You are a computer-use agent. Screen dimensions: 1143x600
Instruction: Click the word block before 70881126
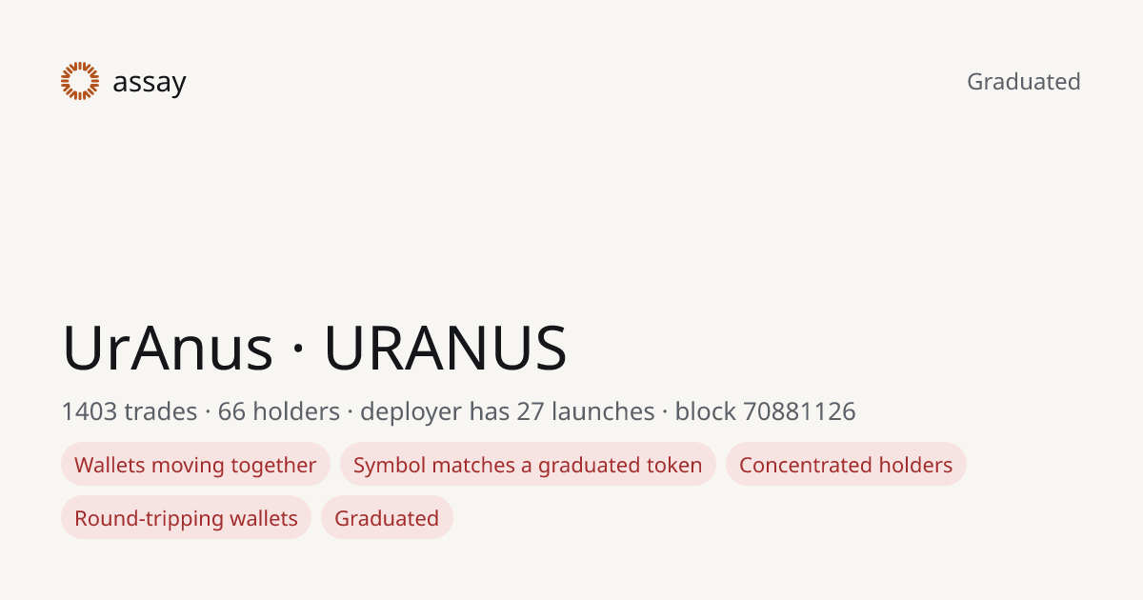[706, 411]
